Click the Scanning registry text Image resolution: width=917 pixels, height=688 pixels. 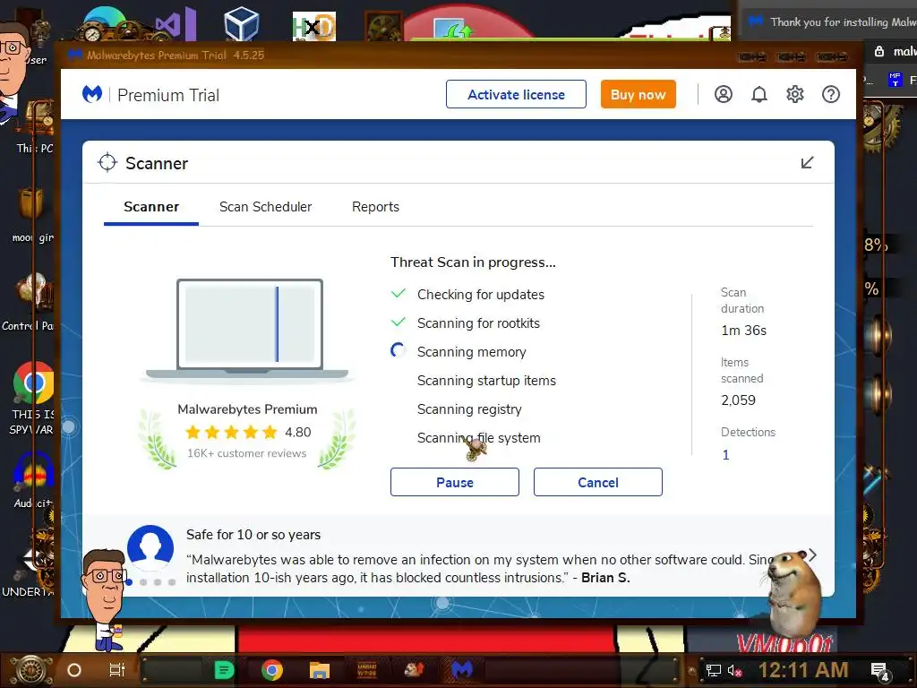click(469, 408)
